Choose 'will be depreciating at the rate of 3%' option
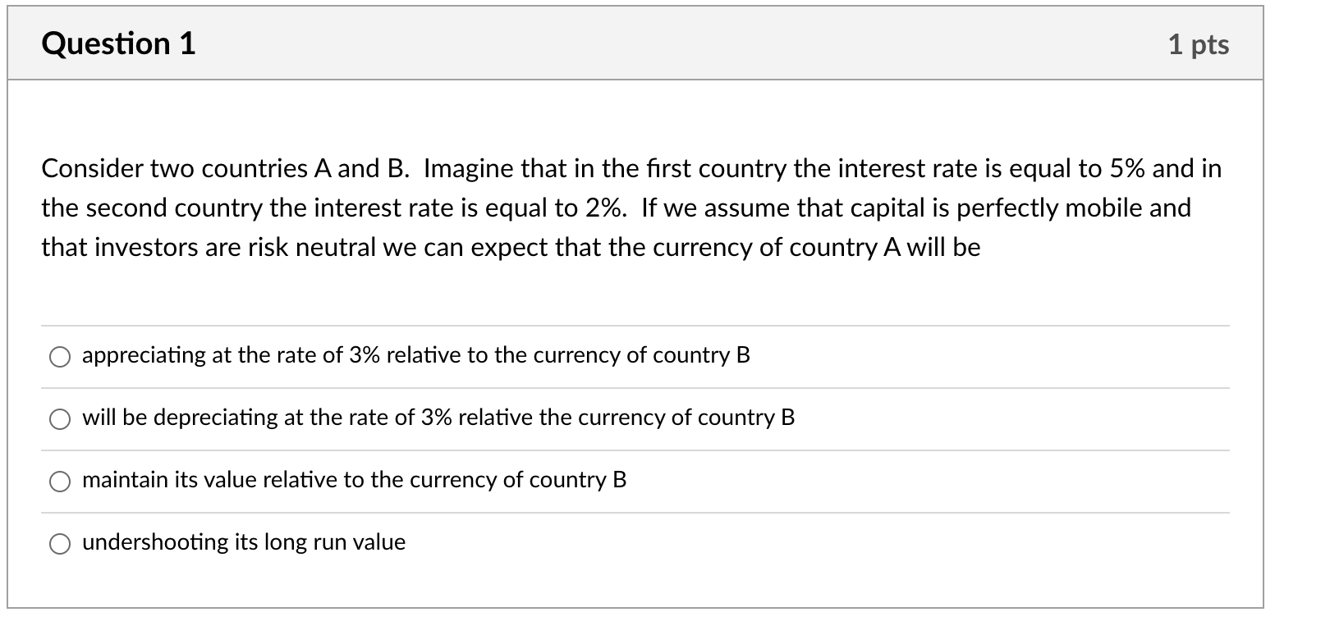The image size is (1330, 635). [x=60, y=419]
